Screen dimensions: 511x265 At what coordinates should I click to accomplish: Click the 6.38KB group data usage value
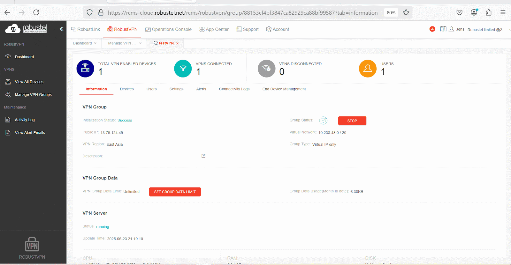tap(357, 192)
